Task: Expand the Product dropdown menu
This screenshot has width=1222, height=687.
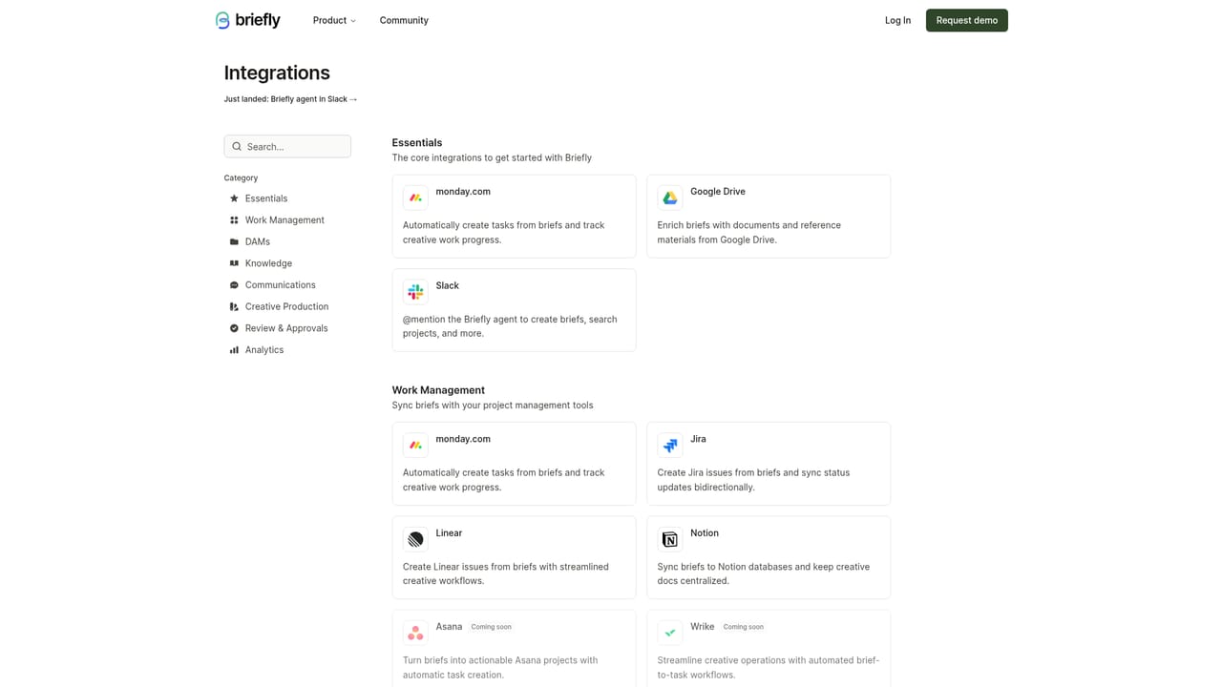Action: pyautogui.click(x=334, y=20)
